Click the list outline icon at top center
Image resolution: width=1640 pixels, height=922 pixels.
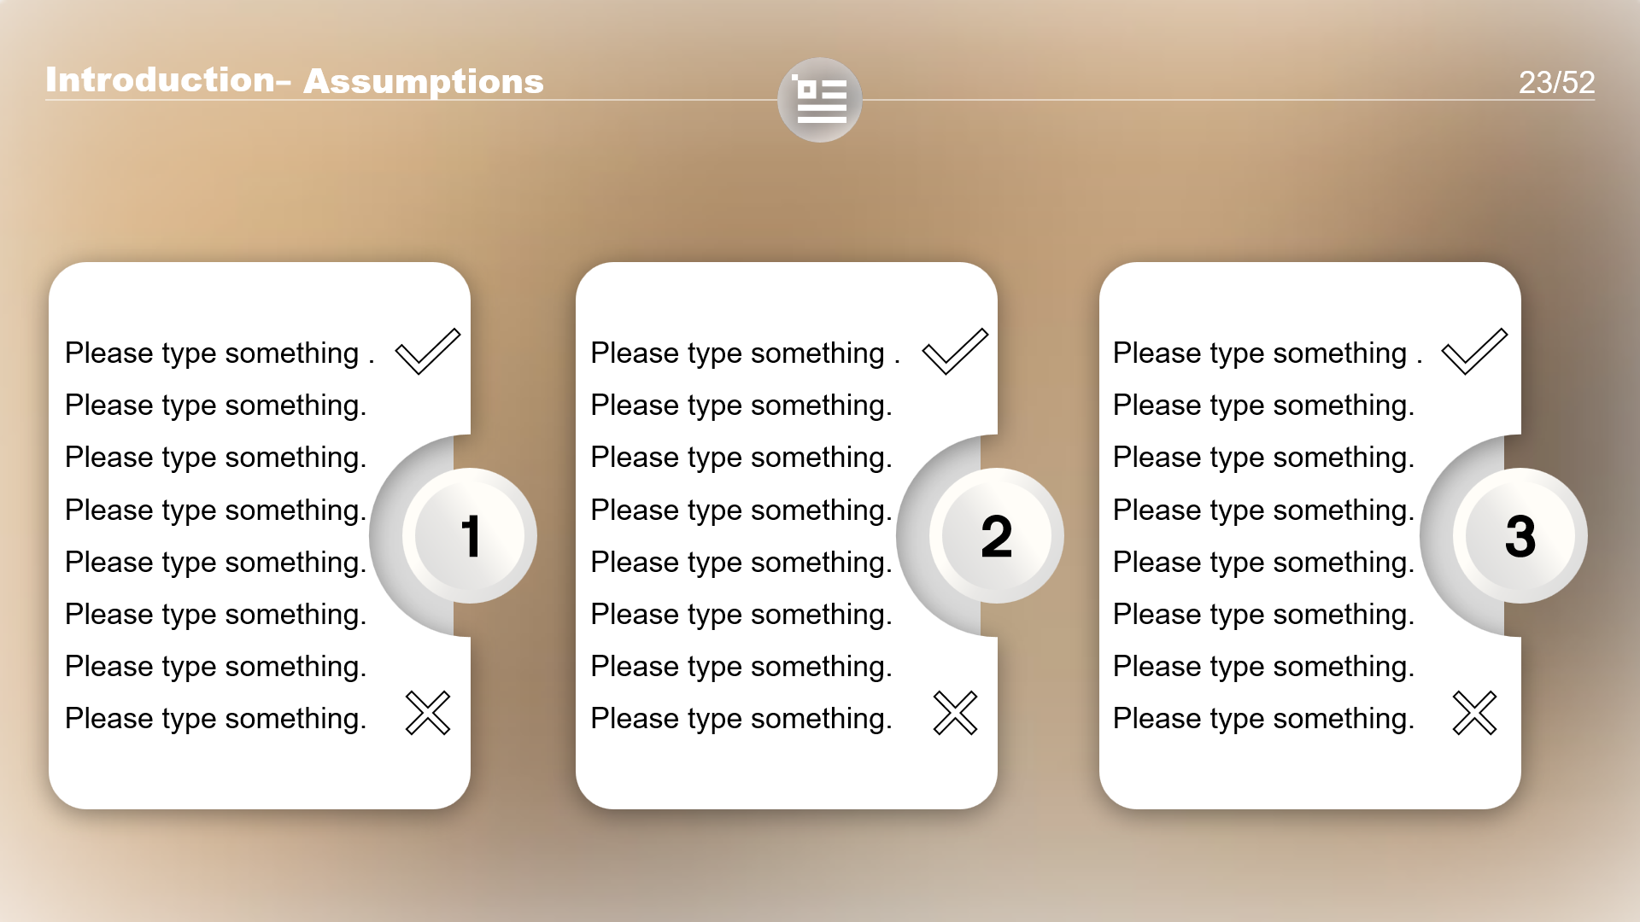point(819,100)
